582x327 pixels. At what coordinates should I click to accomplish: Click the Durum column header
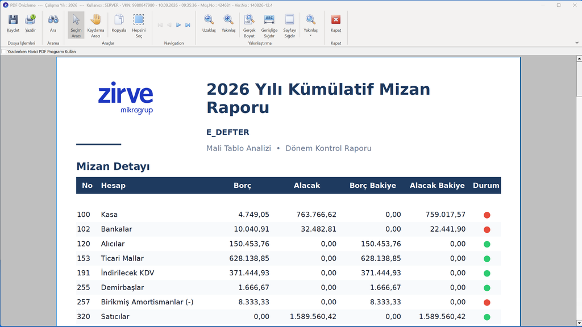486,186
